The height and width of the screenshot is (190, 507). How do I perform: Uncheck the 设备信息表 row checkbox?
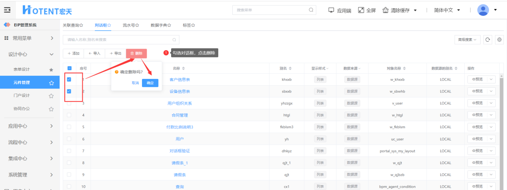pyautogui.click(x=69, y=91)
